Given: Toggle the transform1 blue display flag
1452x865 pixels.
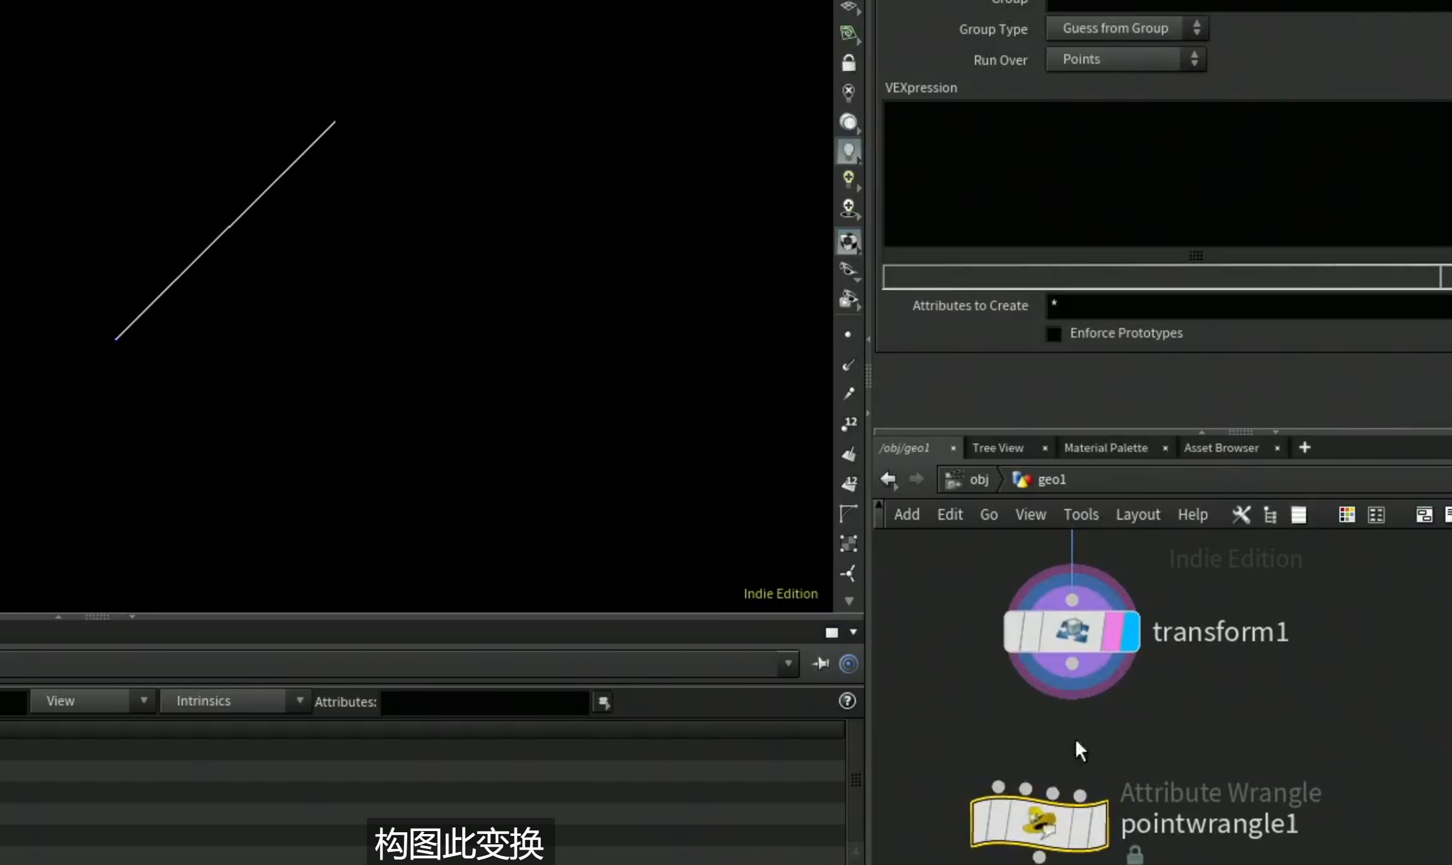Looking at the screenshot, I should pos(1130,631).
